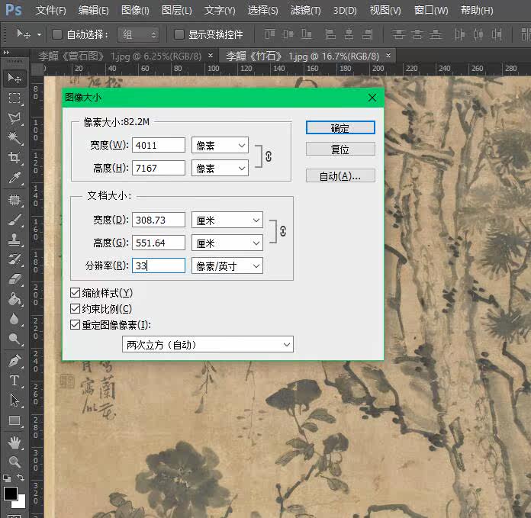Open the document height 厘米 dropdown
Viewport: 531px width, 518px height.
click(227, 243)
